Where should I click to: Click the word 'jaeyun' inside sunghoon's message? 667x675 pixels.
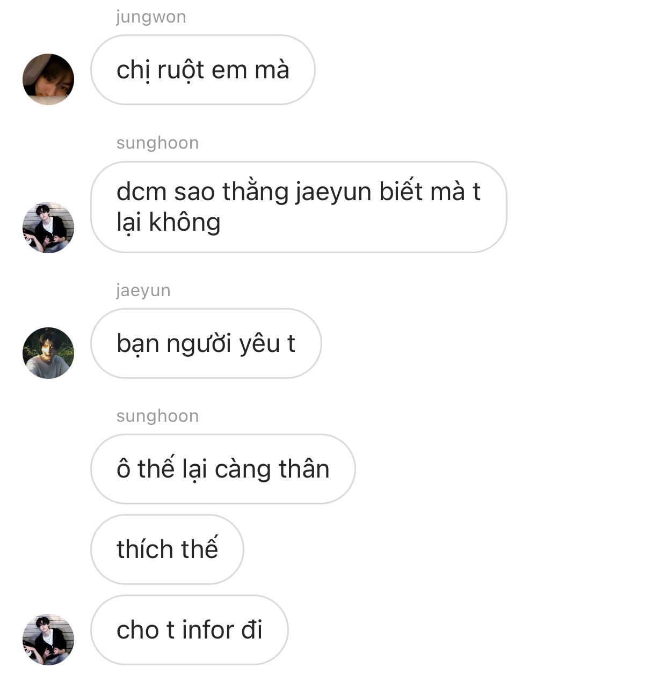334,193
